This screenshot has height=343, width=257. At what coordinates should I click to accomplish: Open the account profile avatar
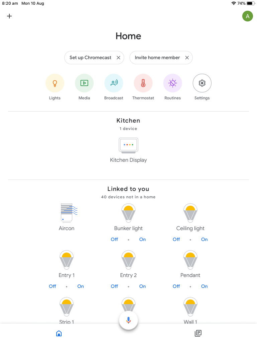[247, 16]
